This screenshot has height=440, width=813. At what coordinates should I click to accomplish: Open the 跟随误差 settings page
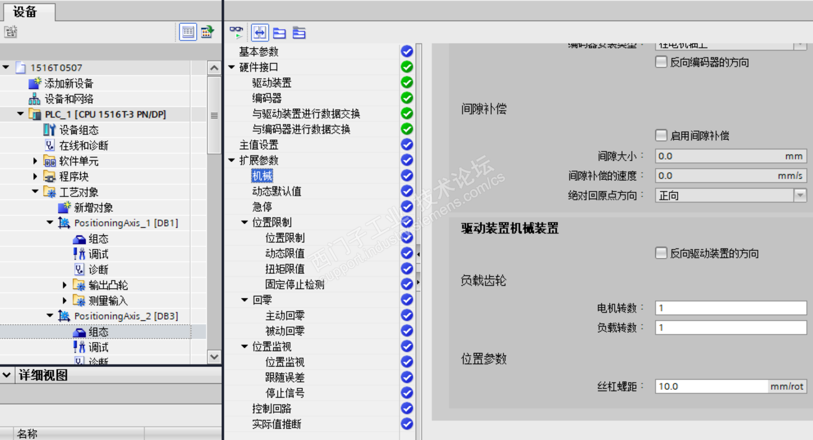pyautogui.click(x=285, y=377)
